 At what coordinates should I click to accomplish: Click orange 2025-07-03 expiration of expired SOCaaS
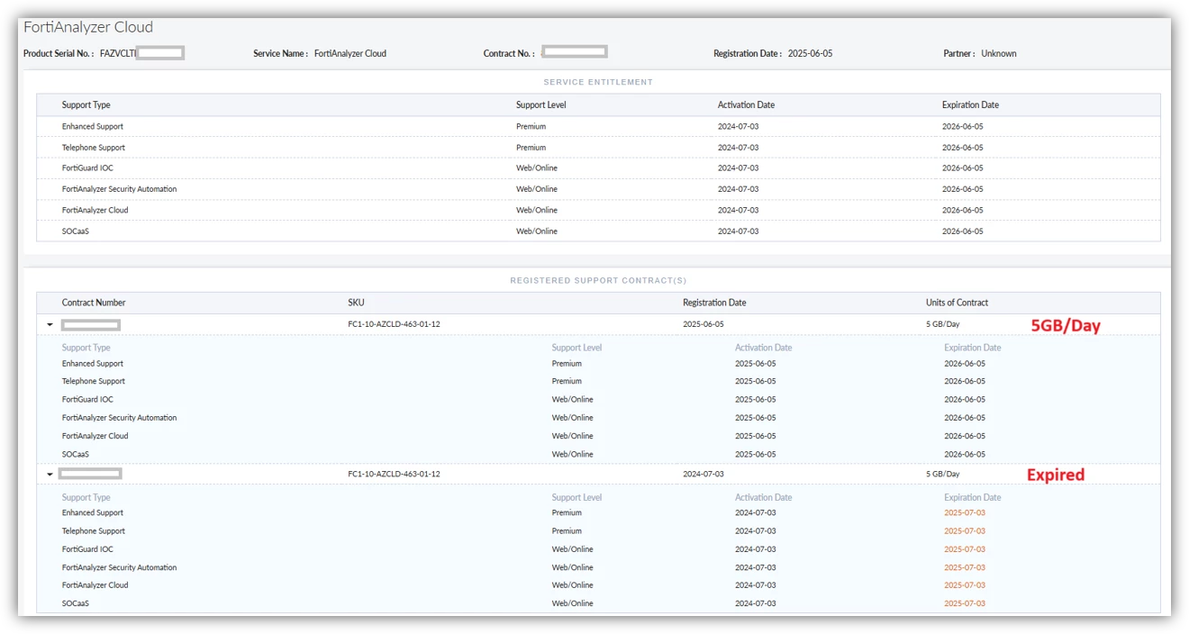965,603
